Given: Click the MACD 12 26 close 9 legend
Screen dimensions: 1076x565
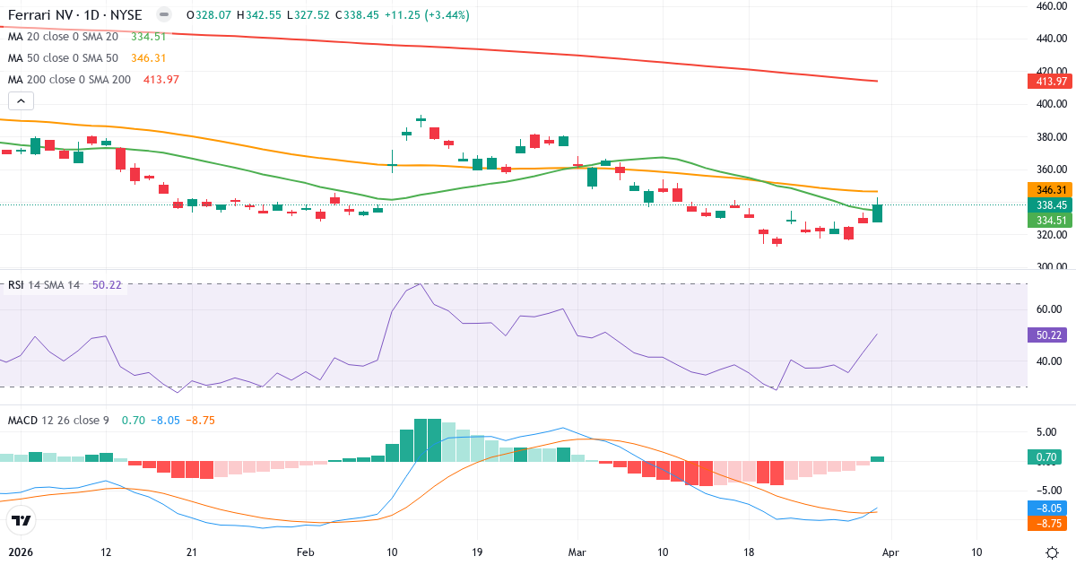Looking at the screenshot, I should coord(58,420).
